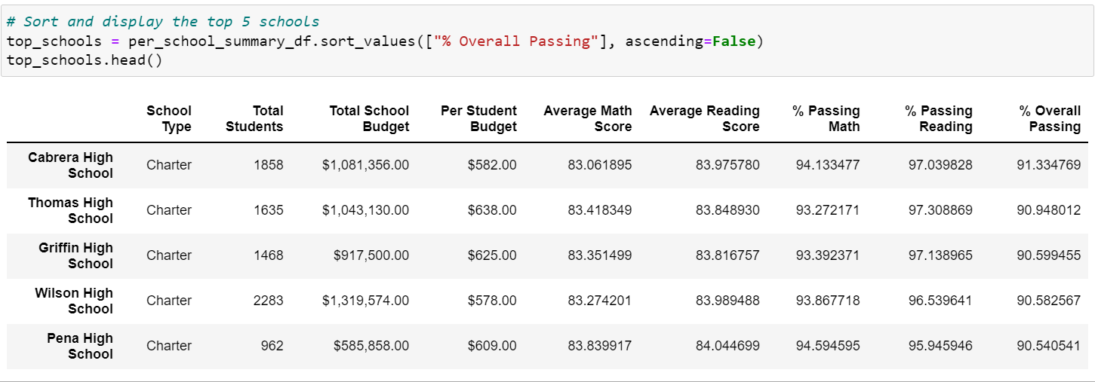This screenshot has height=382, width=1095.
Task: Select the Pena High School row label
Action: coord(78,346)
